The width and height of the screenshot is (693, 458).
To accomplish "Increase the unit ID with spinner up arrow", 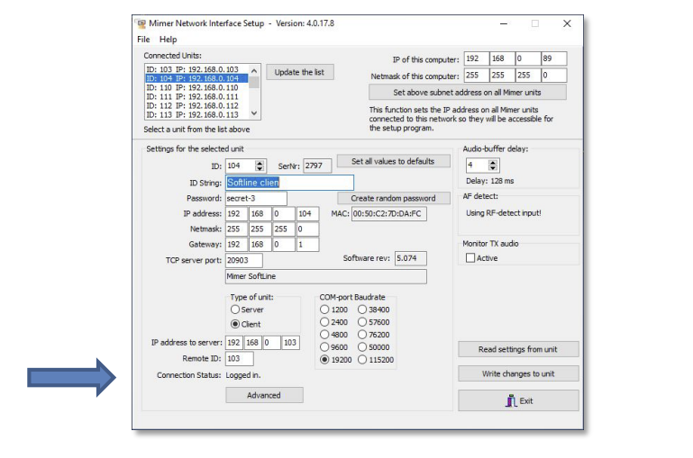I will coord(260,163).
